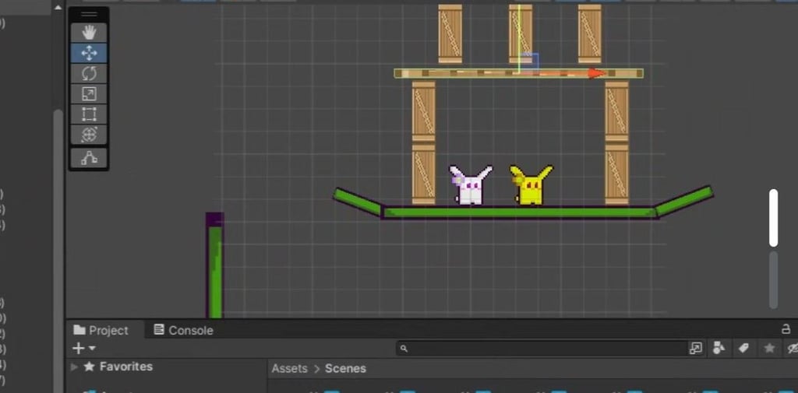Navigate to Assets in breadcrumb
This screenshot has width=798, height=393.
[x=289, y=369]
